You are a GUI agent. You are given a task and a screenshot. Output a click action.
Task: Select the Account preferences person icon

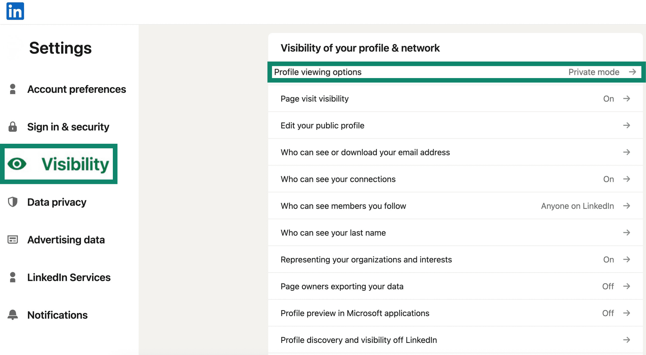[x=13, y=89]
